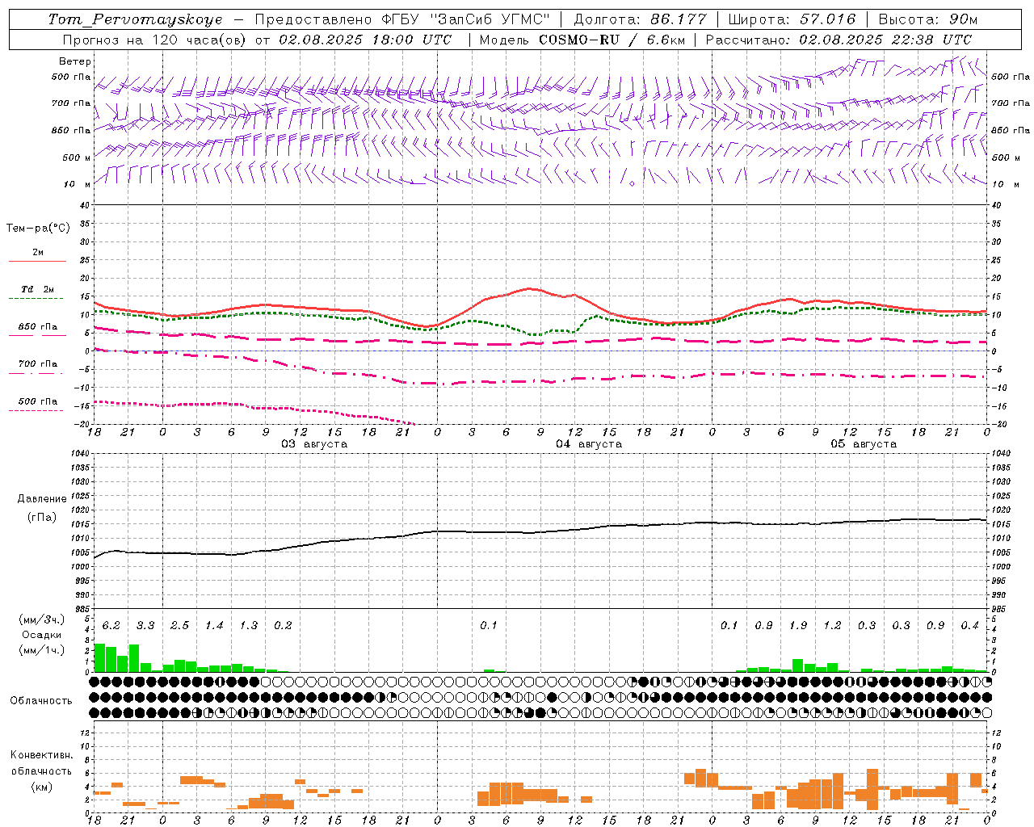This screenshot has width=1034, height=827.
Task: Click the Облачность cloudiness label
Action: coord(41,701)
